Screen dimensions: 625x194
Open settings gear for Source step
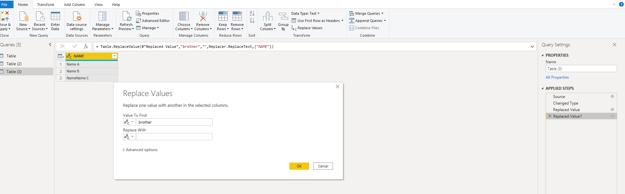[x=612, y=96]
